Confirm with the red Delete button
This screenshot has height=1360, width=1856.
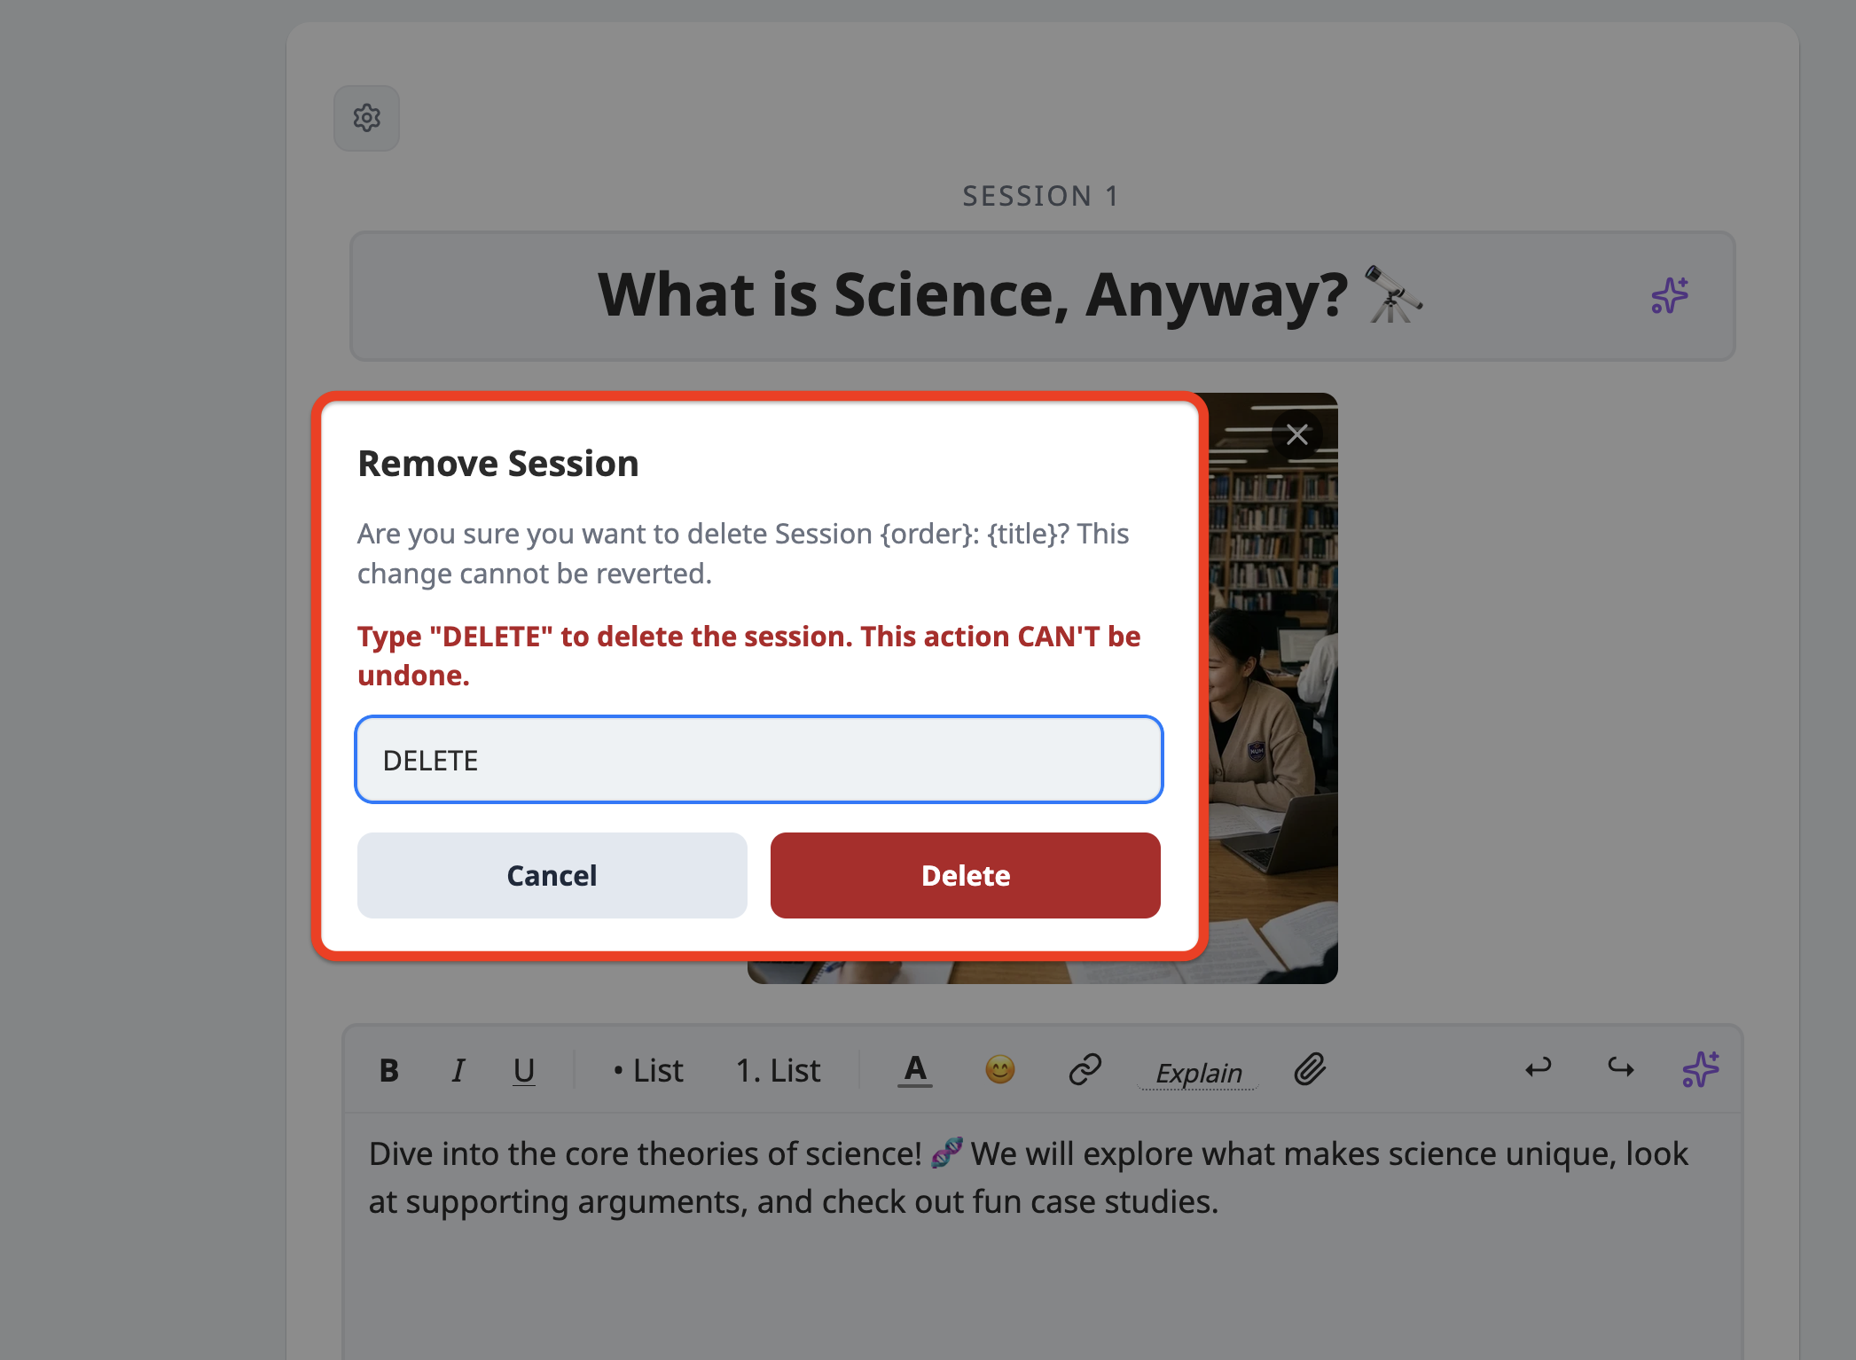pyautogui.click(x=966, y=875)
